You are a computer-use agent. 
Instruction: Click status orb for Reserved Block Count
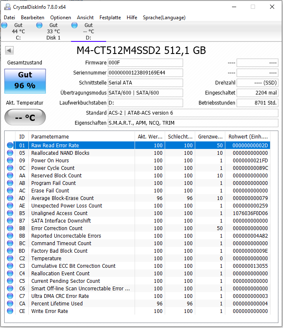click(10, 176)
